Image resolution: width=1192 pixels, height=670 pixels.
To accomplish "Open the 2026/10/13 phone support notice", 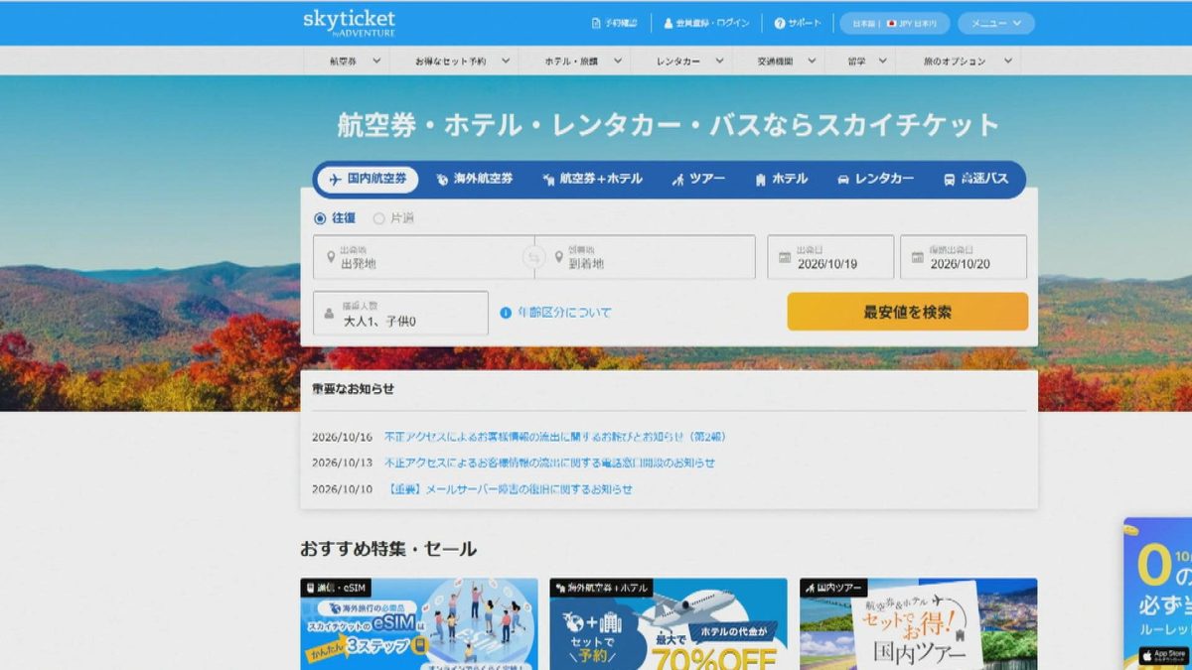I will 549,463.
